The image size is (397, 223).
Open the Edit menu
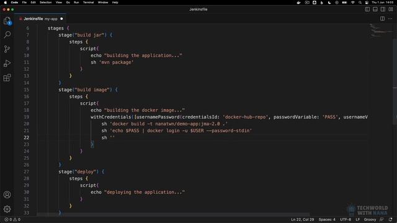coord(33,2)
